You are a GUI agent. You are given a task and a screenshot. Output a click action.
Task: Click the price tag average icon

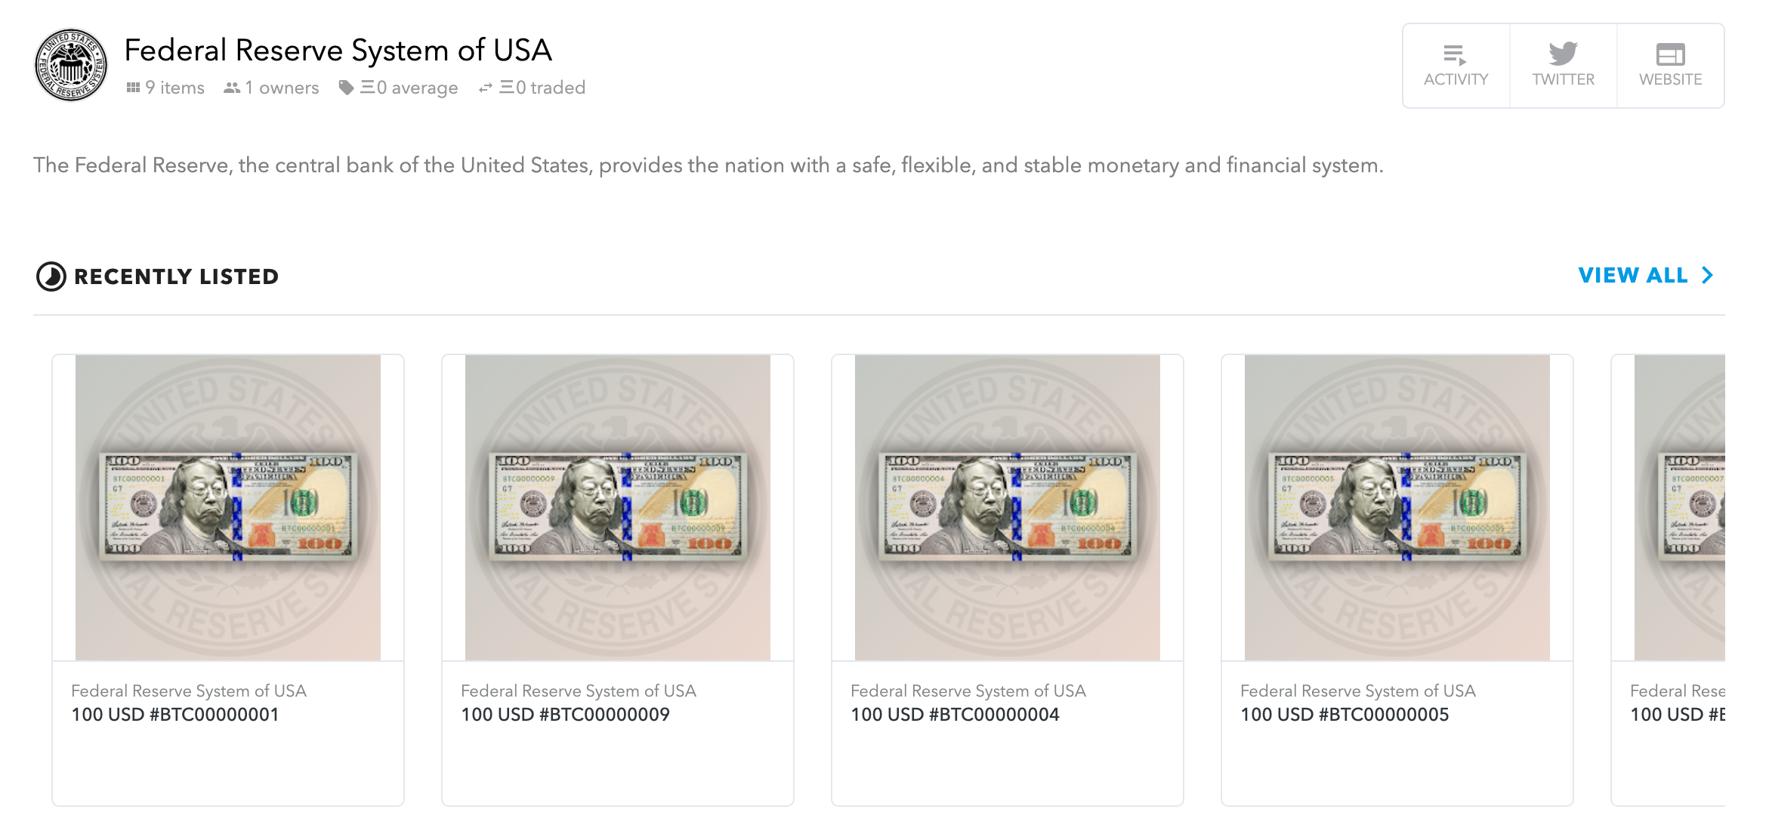point(346,88)
